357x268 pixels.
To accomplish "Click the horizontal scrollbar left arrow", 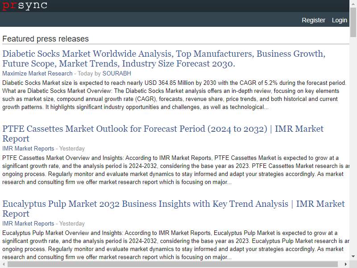I will 4,264.
